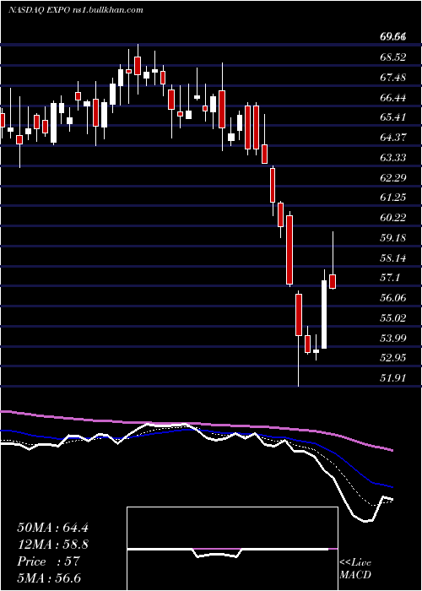This screenshot has width=422, height=591.
Task: Click the MACD histogram box
Action: click(x=232, y=549)
